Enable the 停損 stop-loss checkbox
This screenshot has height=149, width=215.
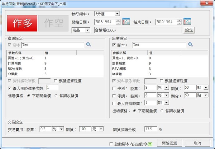tap(114, 96)
